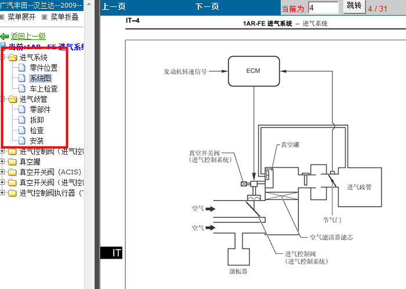Click the document icon beside 检查
406x289 pixels.
22,130
